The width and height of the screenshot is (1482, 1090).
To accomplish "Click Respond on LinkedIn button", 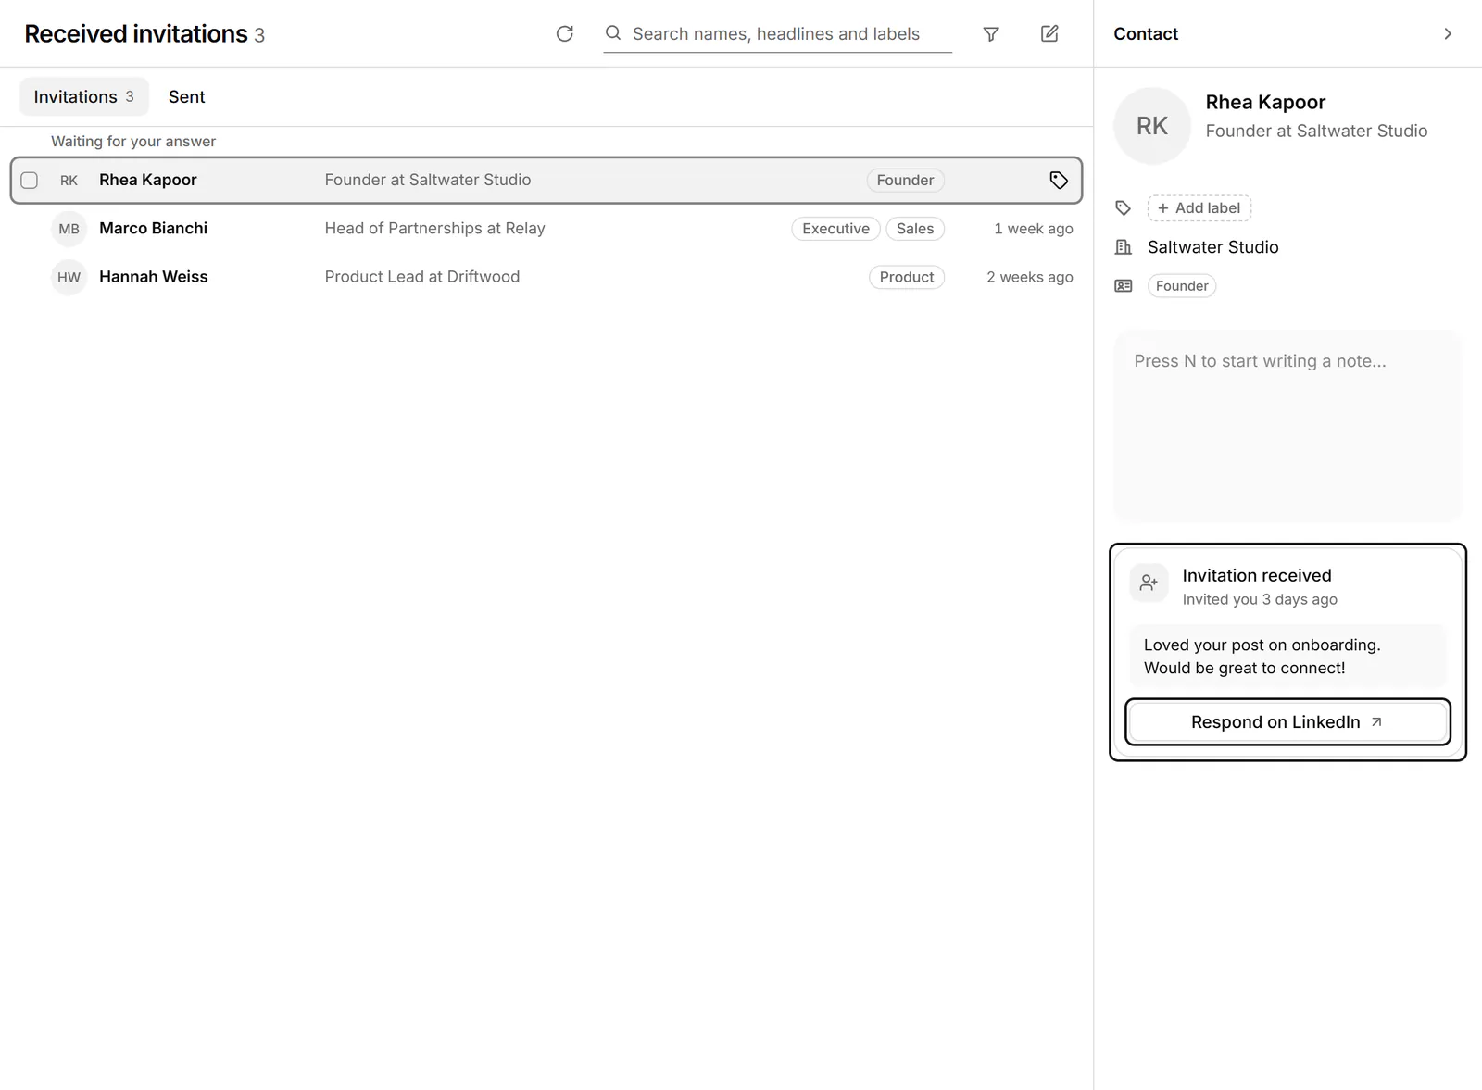I will pos(1287,722).
